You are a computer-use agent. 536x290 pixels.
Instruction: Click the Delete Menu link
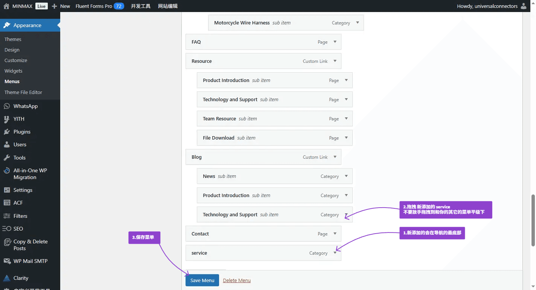point(237,281)
